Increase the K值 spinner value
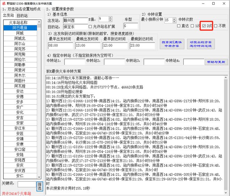 [x=110, y=18]
